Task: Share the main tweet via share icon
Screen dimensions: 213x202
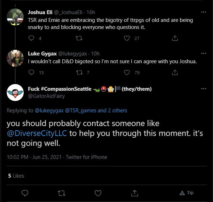Action: [x=134, y=193]
